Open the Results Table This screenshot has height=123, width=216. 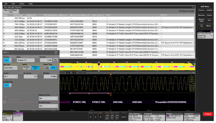201,20
